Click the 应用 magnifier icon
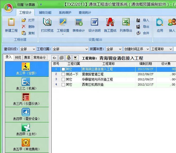 [x=160, y=22]
